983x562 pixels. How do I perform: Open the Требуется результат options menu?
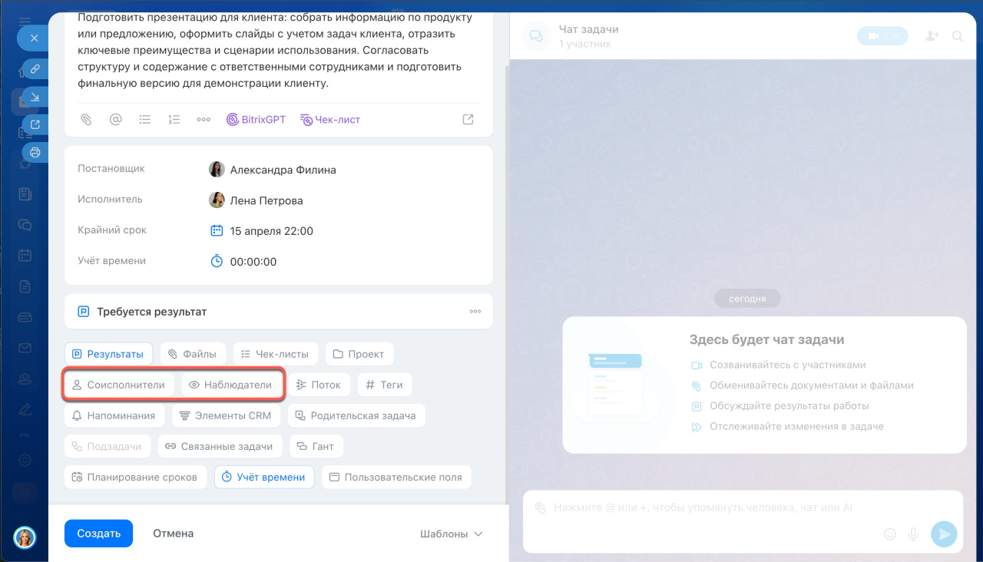tap(475, 312)
